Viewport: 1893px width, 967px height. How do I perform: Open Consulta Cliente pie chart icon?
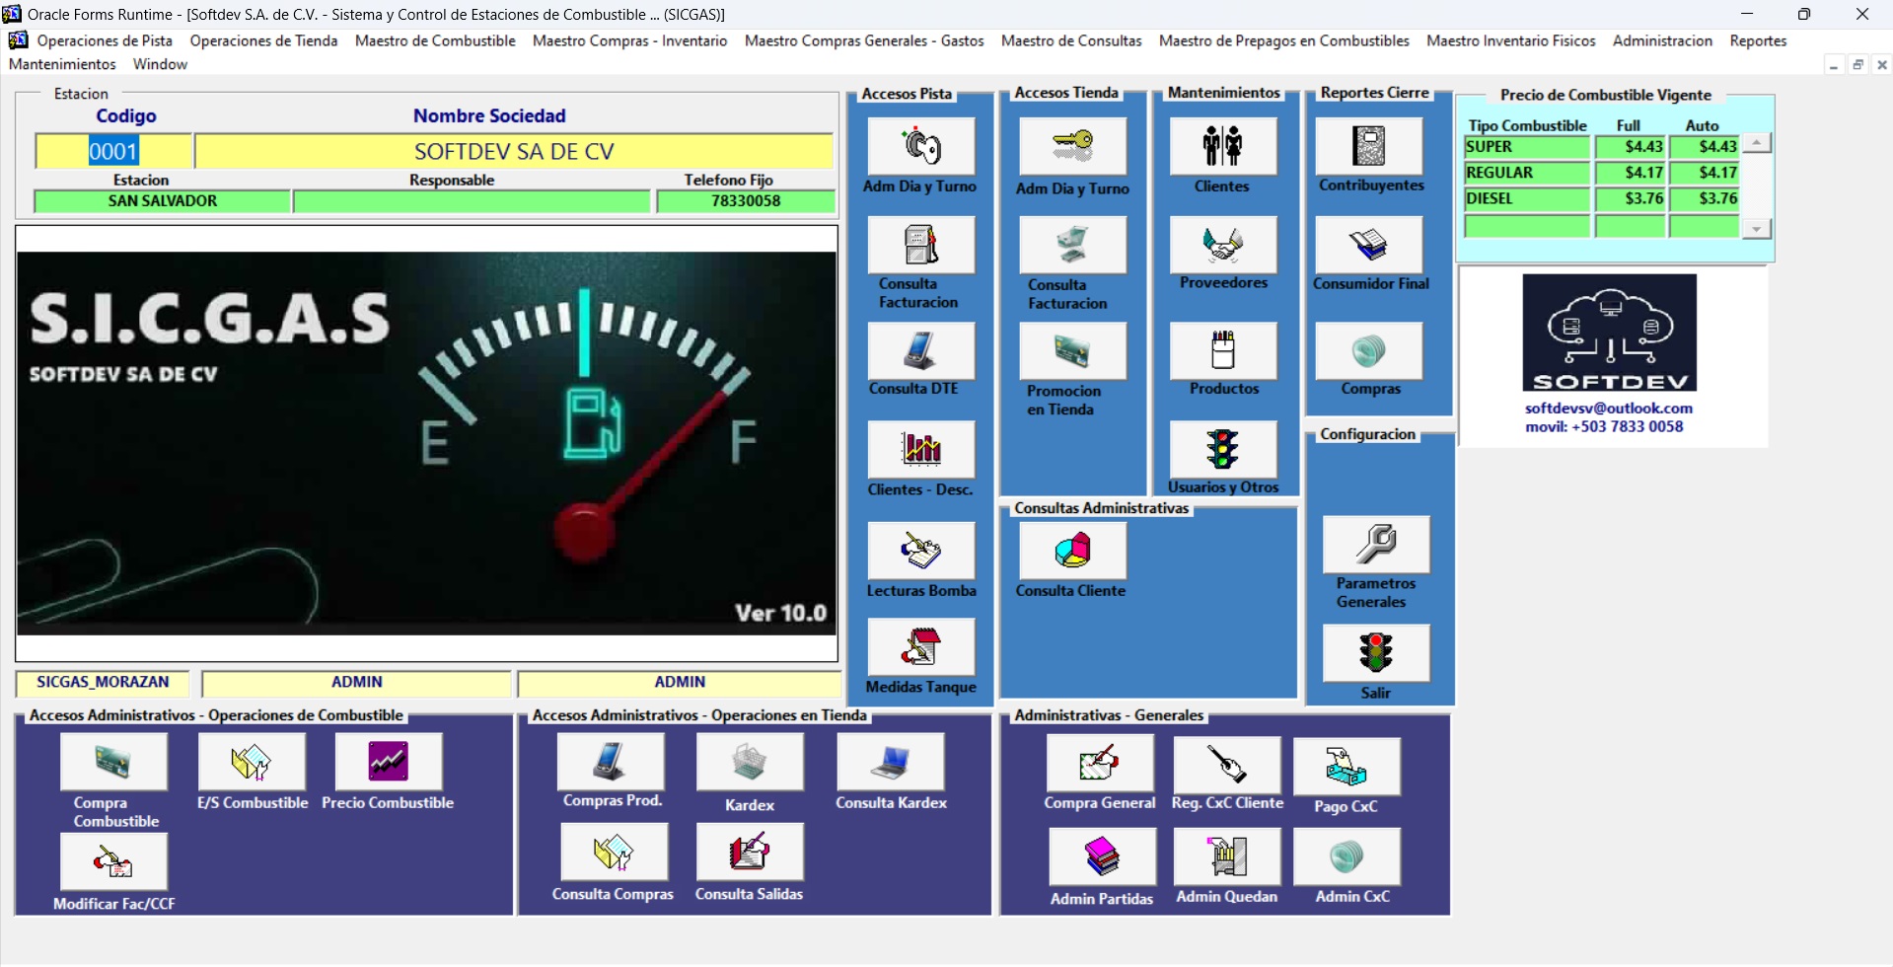pos(1072,552)
